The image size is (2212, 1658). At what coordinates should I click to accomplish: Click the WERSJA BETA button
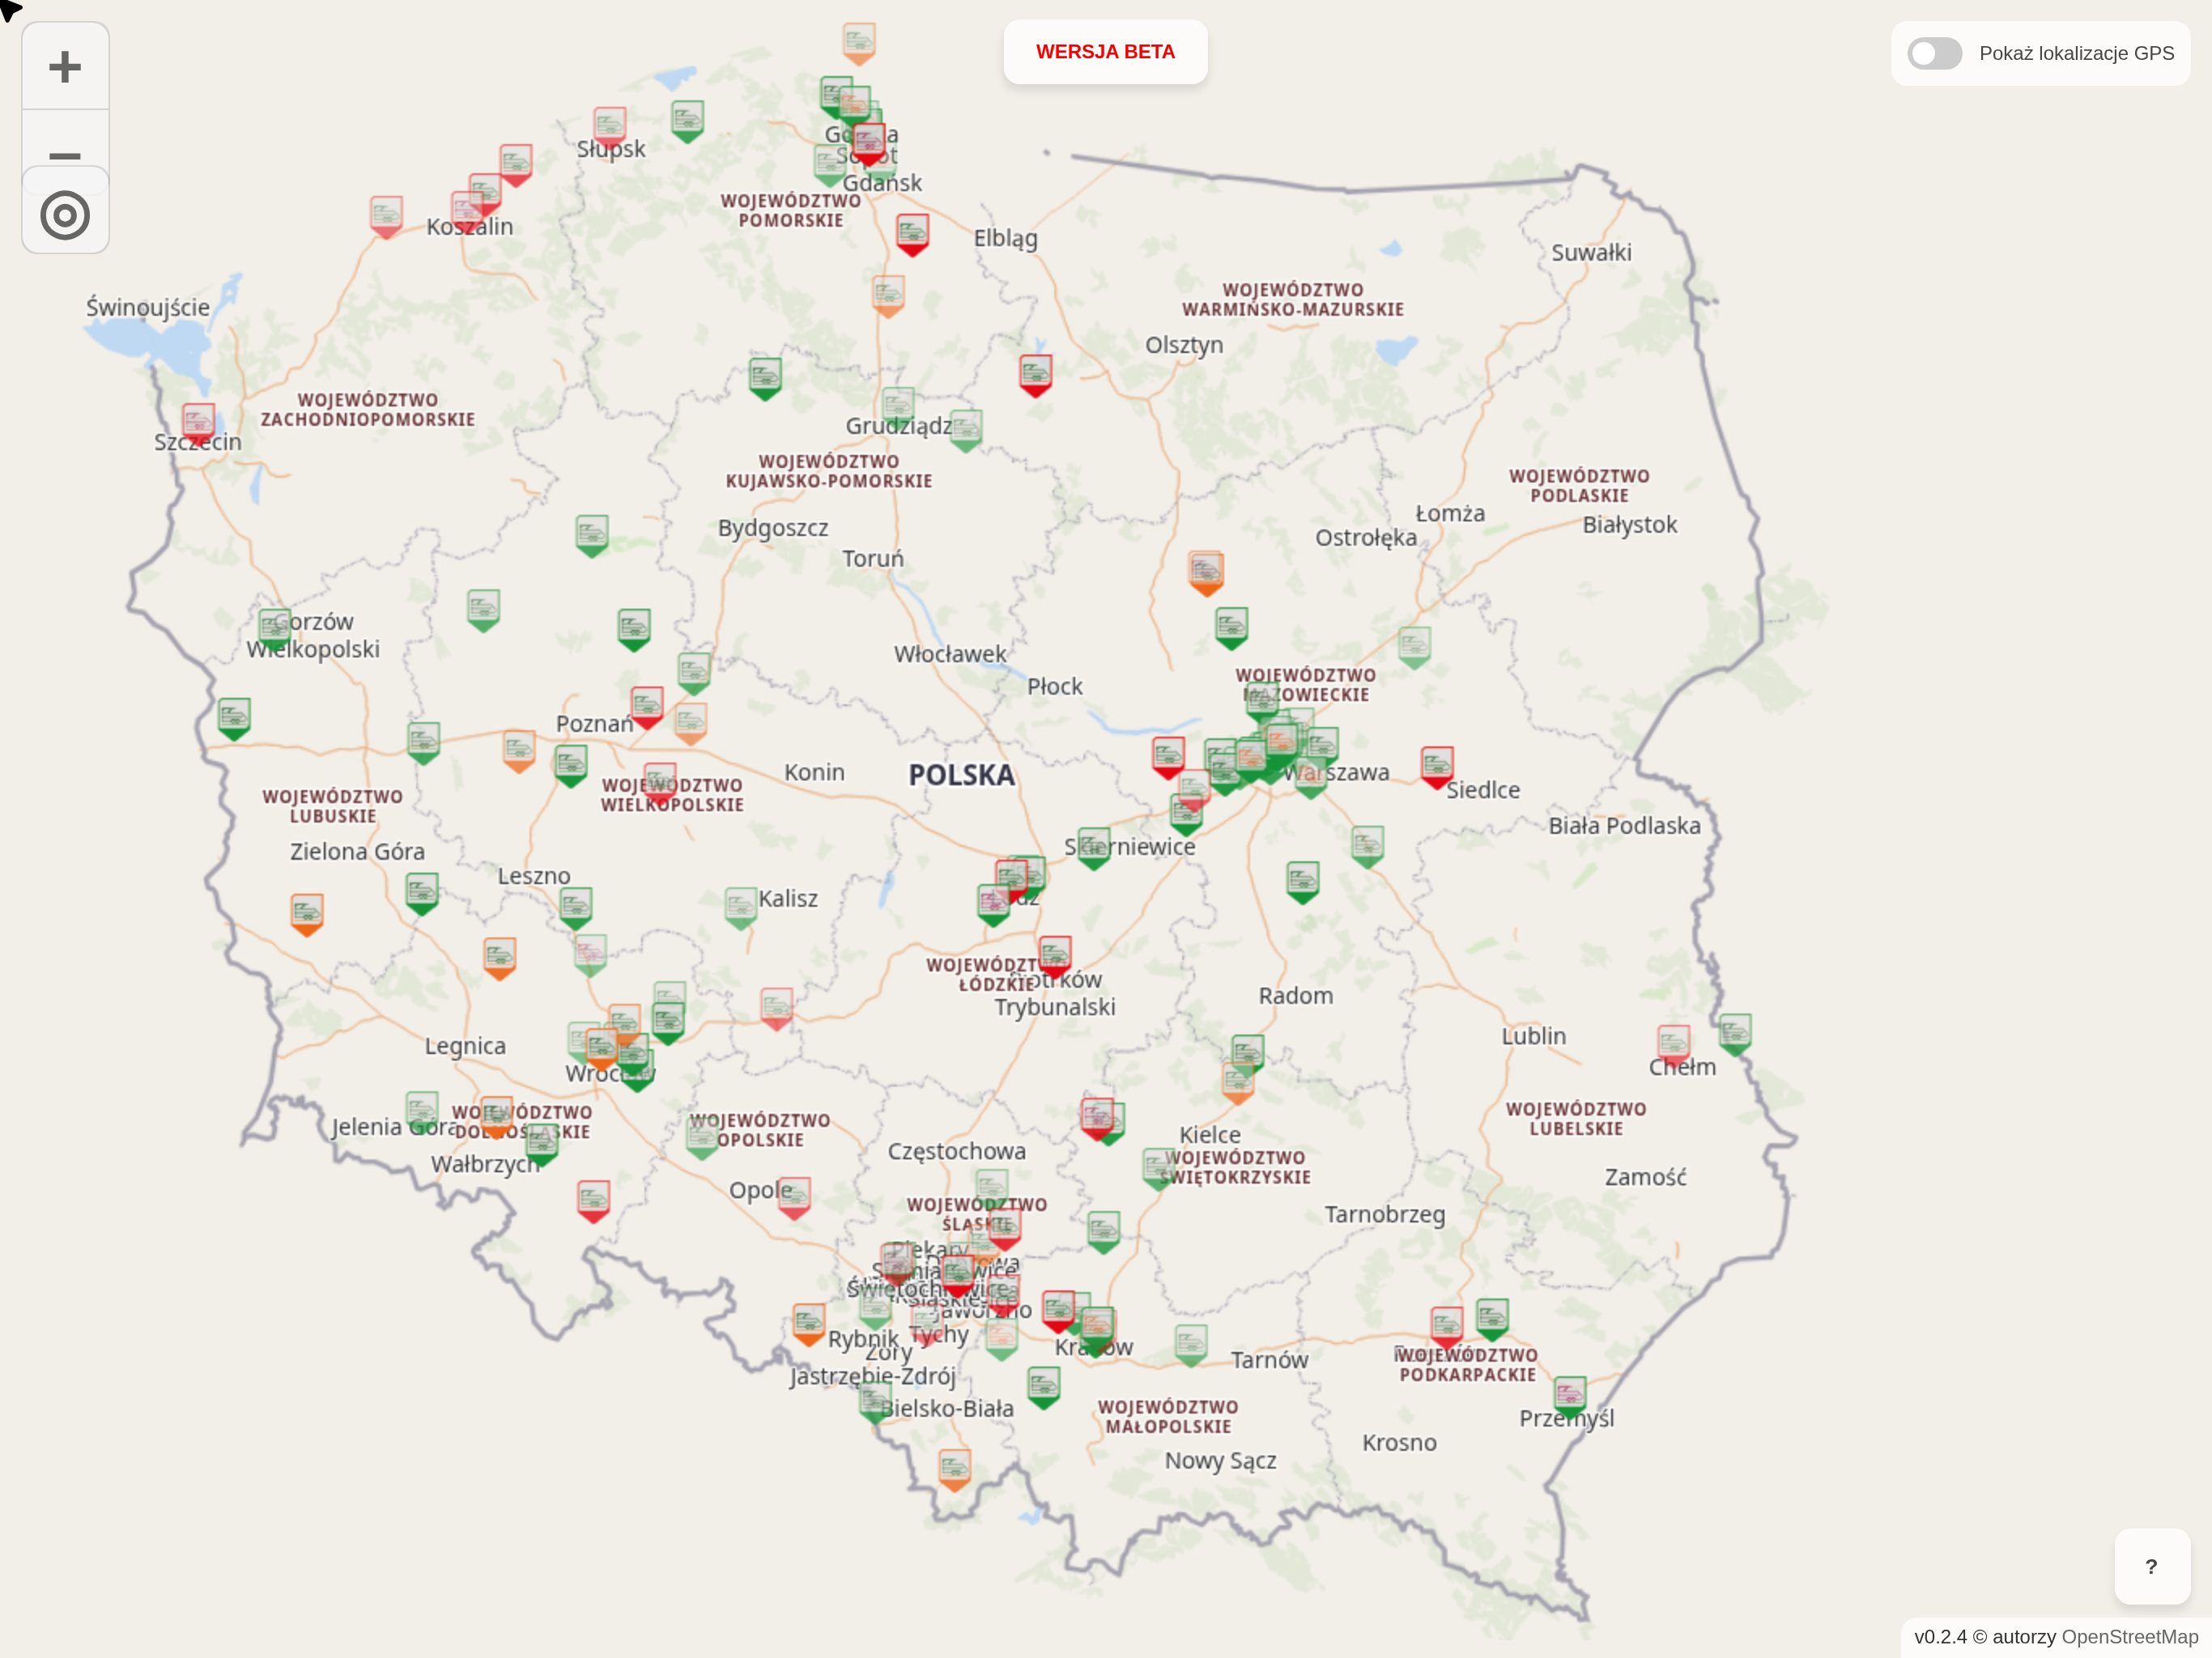1105,52
